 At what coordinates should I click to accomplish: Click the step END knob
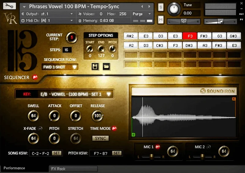pos(101,49)
